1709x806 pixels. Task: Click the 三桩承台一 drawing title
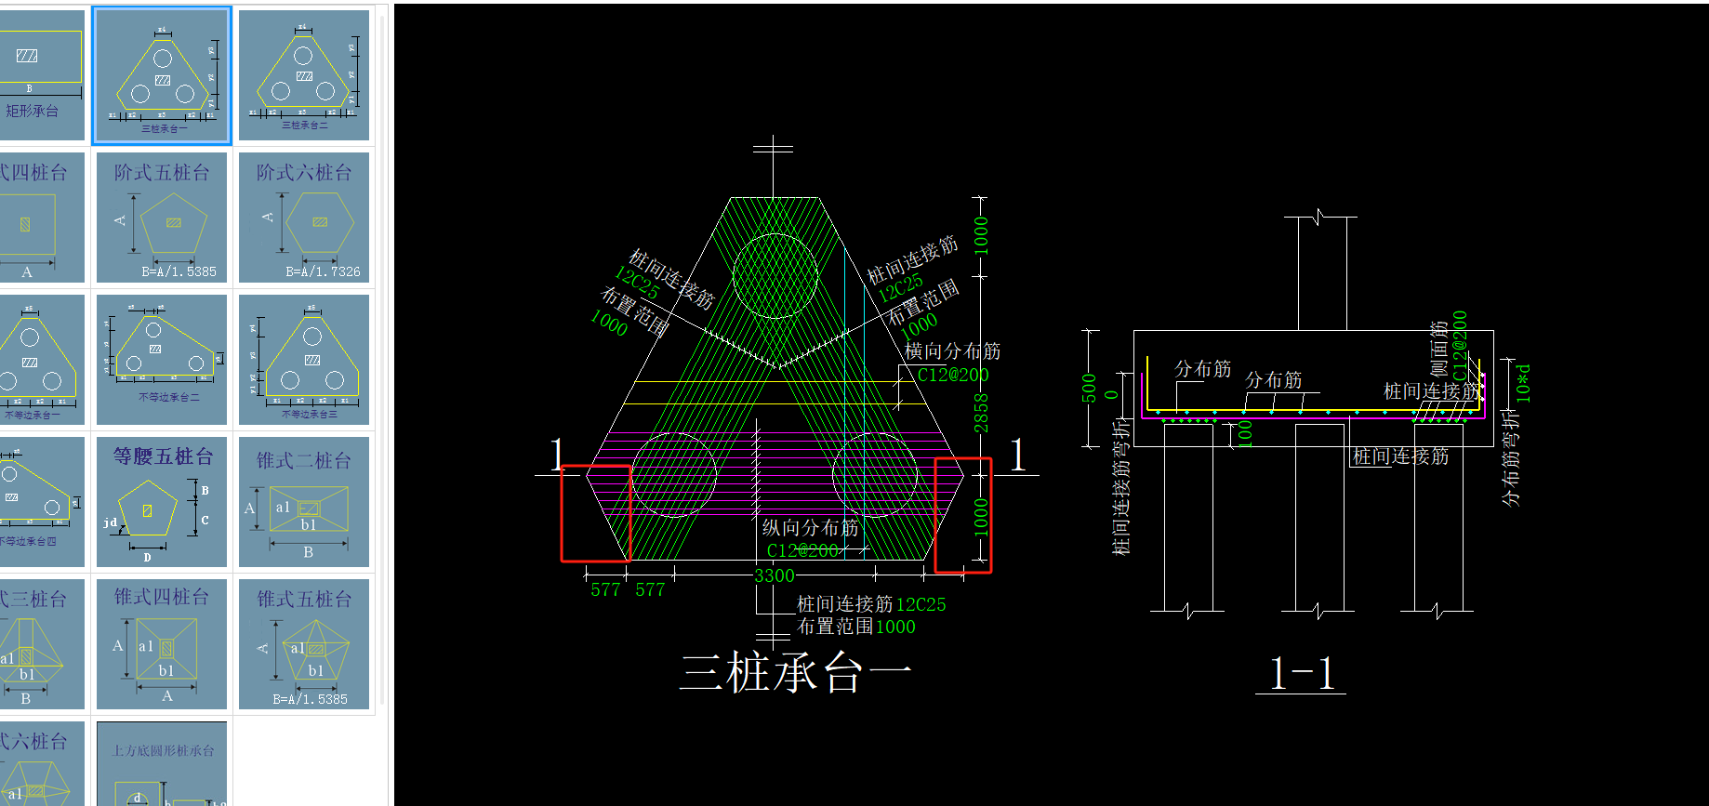796,672
